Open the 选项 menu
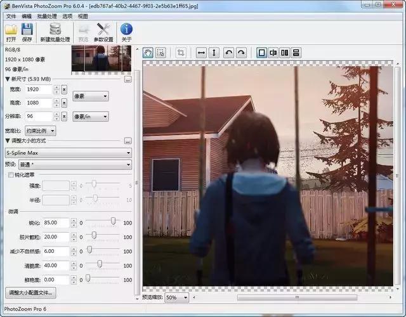Viewport: 406px width, 317px height. pos(67,16)
